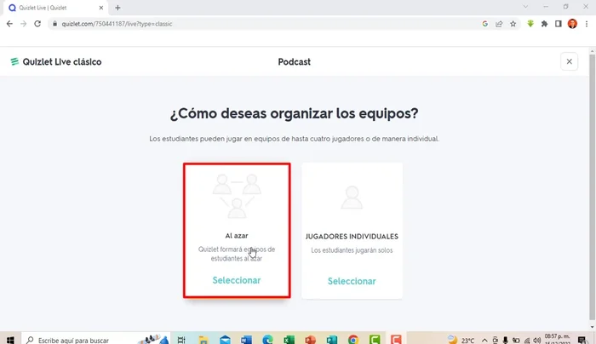The width and height of the screenshot is (596, 344).
Task: Open the taskbar clock showing 08:57 p. m.
Action: (557, 339)
